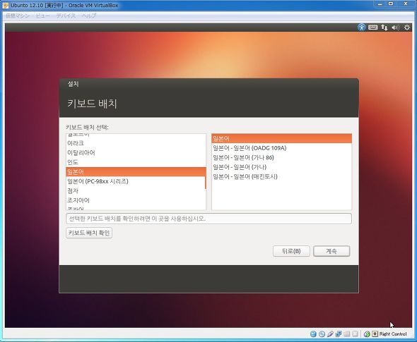Click the VirtualBox hard disk activity icon
The image size is (417, 342).
point(313,334)
